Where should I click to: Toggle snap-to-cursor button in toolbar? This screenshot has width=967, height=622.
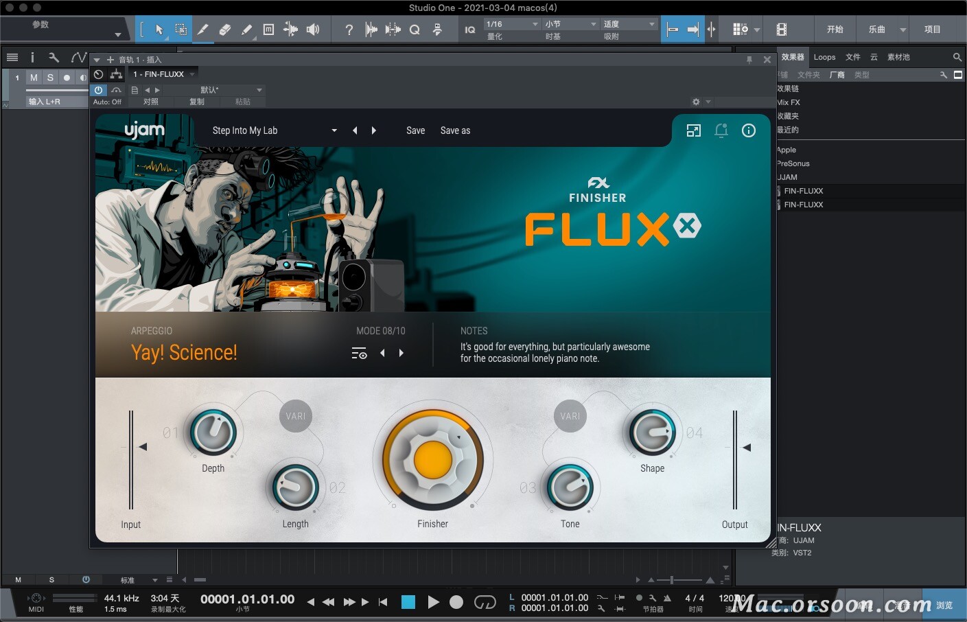[673, 30]
